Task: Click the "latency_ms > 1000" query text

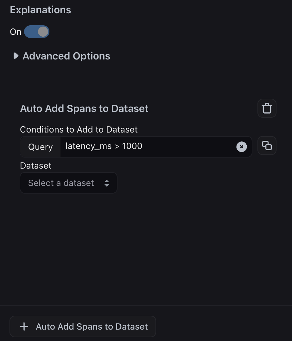Action: [x=104, y=146]
